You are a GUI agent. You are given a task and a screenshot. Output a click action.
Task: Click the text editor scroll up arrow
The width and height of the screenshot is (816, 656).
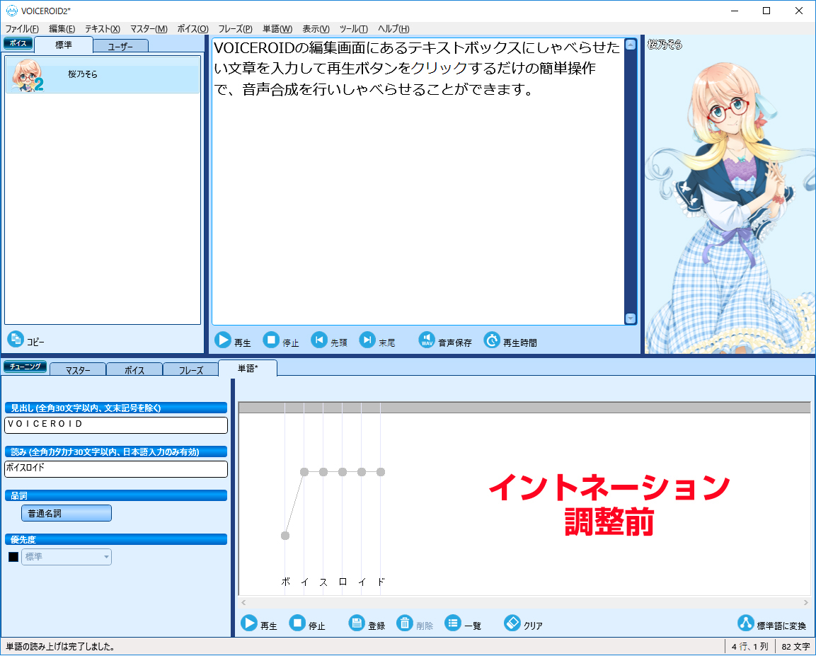point(630,45)
